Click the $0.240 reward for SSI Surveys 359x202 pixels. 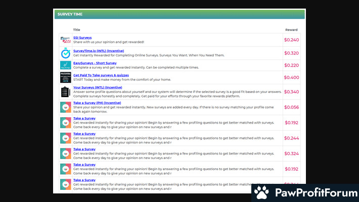pyautogui.click(x=291, y=40)
